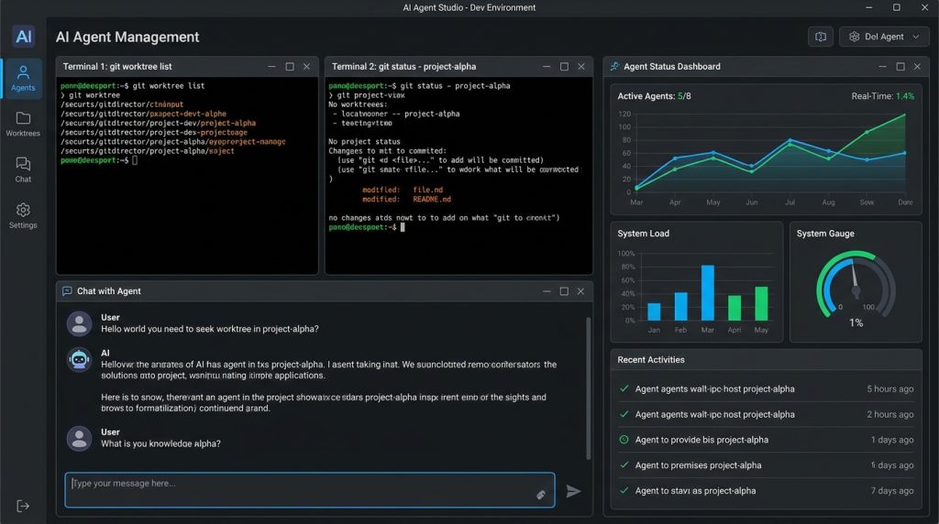Viewport: 939px width, 524px height.
Task: Minimize the AI Agent Studio window
Action: 869,7
